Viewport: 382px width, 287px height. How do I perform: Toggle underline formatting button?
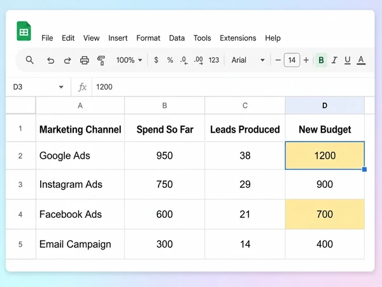pyautogui.click(x=348, y=60)
